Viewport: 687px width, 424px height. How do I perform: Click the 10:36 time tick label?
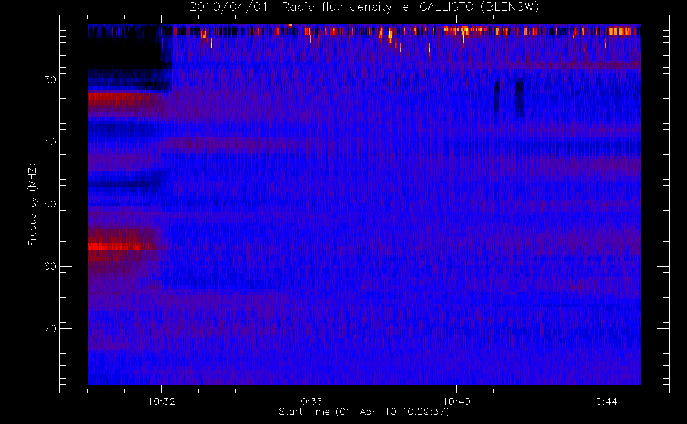309,402
